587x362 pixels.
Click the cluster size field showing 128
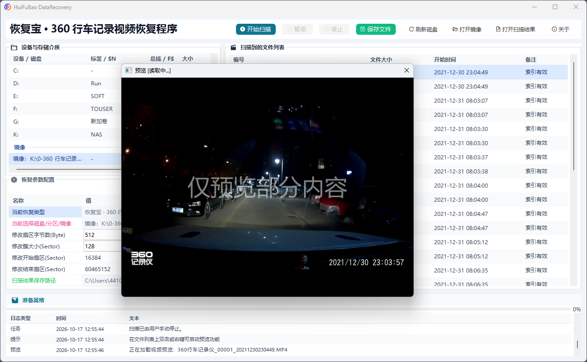102,246
